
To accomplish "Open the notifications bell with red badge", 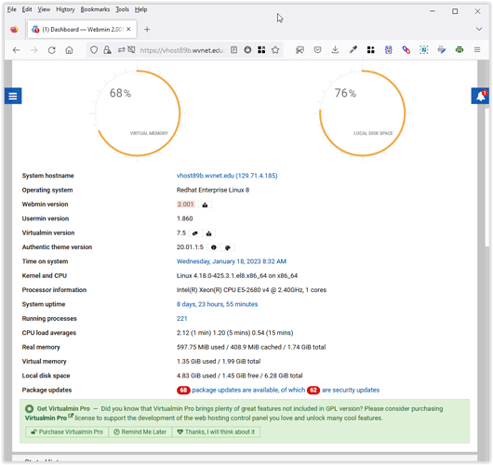I will [480, 96].
